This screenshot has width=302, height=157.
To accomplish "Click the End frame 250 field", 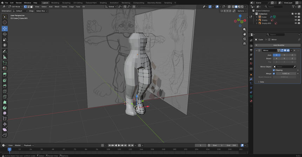I will 231,145.
